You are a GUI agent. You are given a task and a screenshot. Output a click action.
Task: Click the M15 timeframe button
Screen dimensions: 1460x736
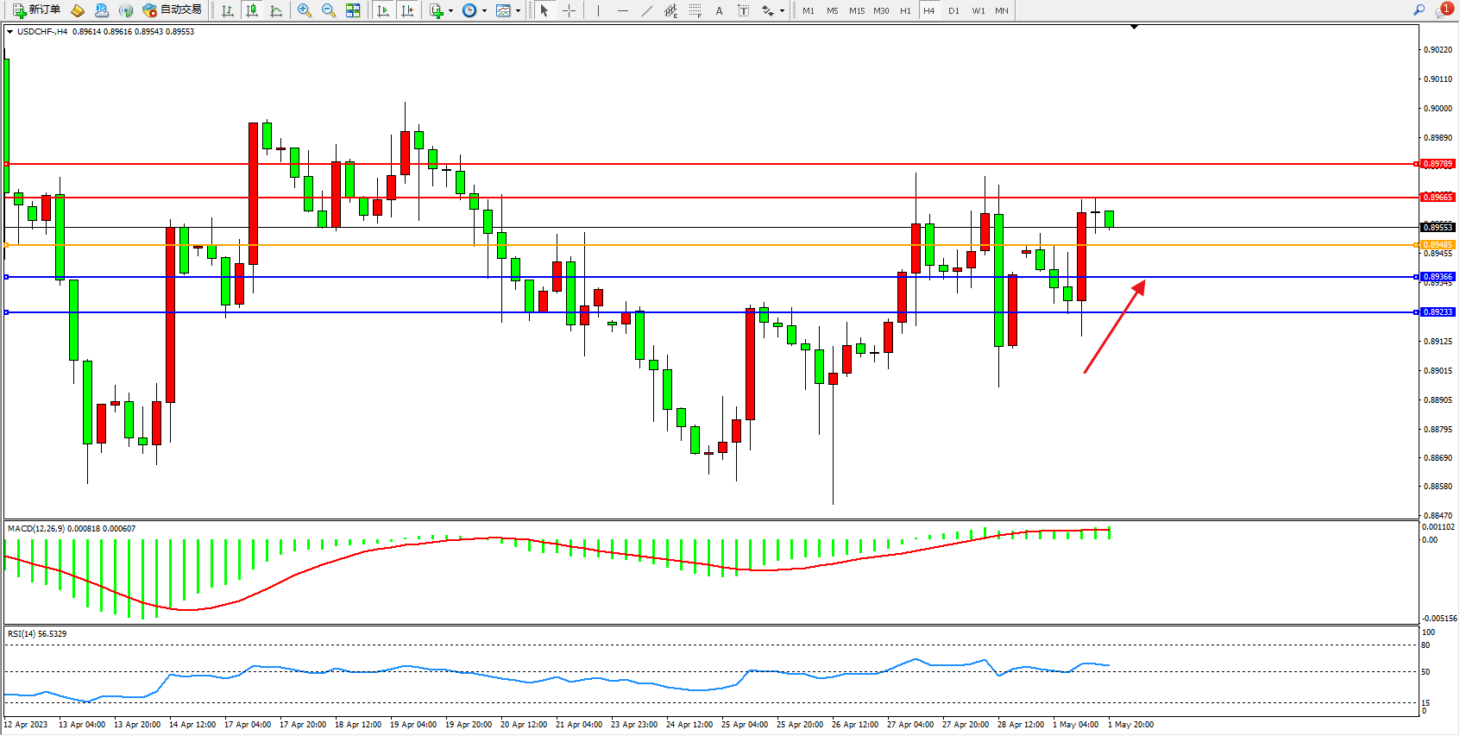(x=856, y=10)
